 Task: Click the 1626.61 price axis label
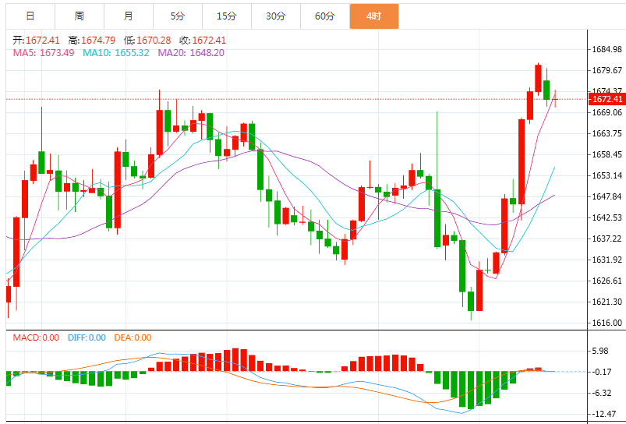pos(607,281)
